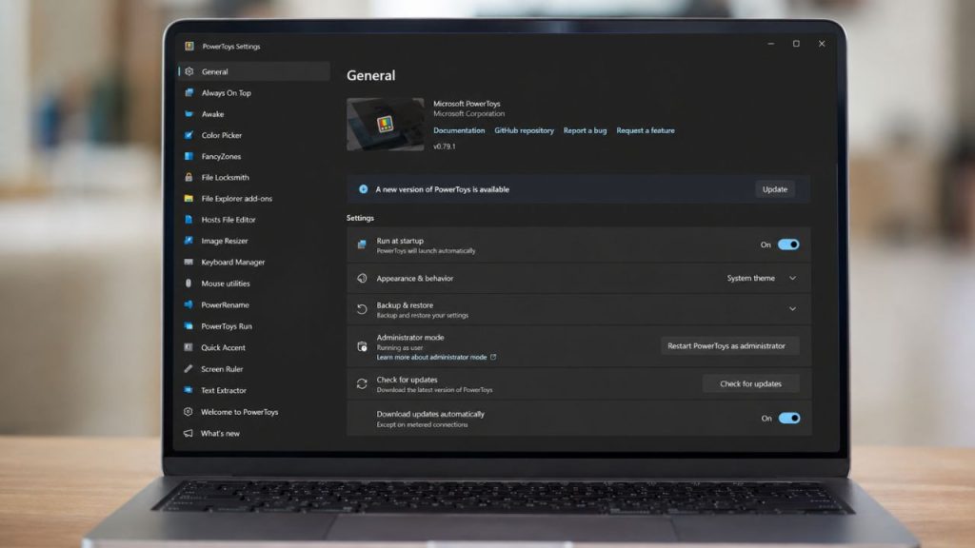
Task: Open the Documentation link
Action: tap(459, 130)
